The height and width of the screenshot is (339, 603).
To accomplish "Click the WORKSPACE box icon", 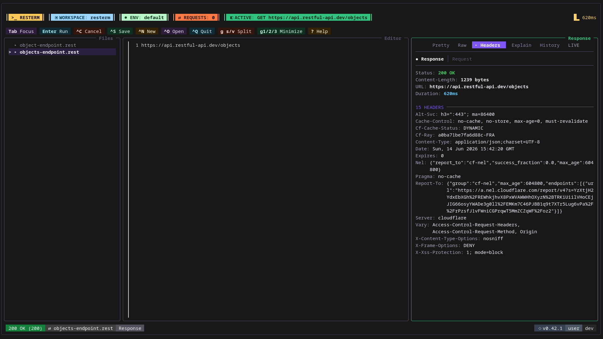I will pyautogui.click(x=57, y=18).
